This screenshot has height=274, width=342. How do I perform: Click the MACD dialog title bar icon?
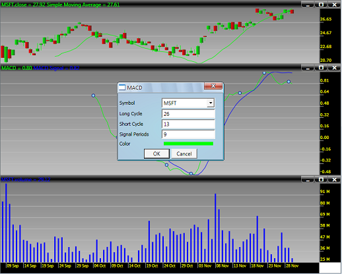pos(122,88)
